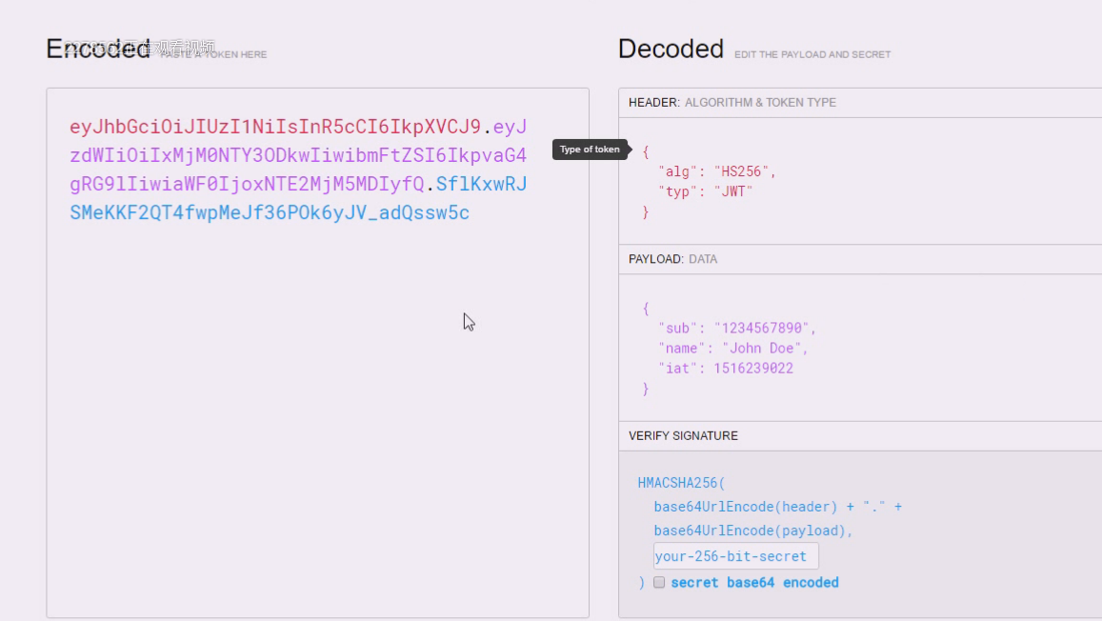Click the blue signature segment ending adQssw5c
Viewport: 1102px width, 621px height.
tap(270, 212)
